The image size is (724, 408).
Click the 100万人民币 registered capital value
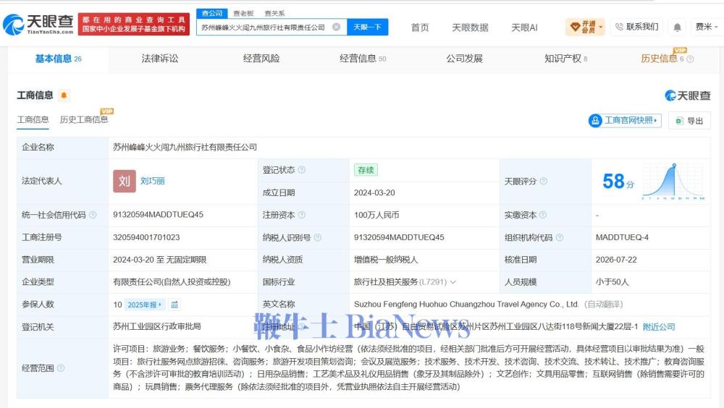(x=376, y=215)
